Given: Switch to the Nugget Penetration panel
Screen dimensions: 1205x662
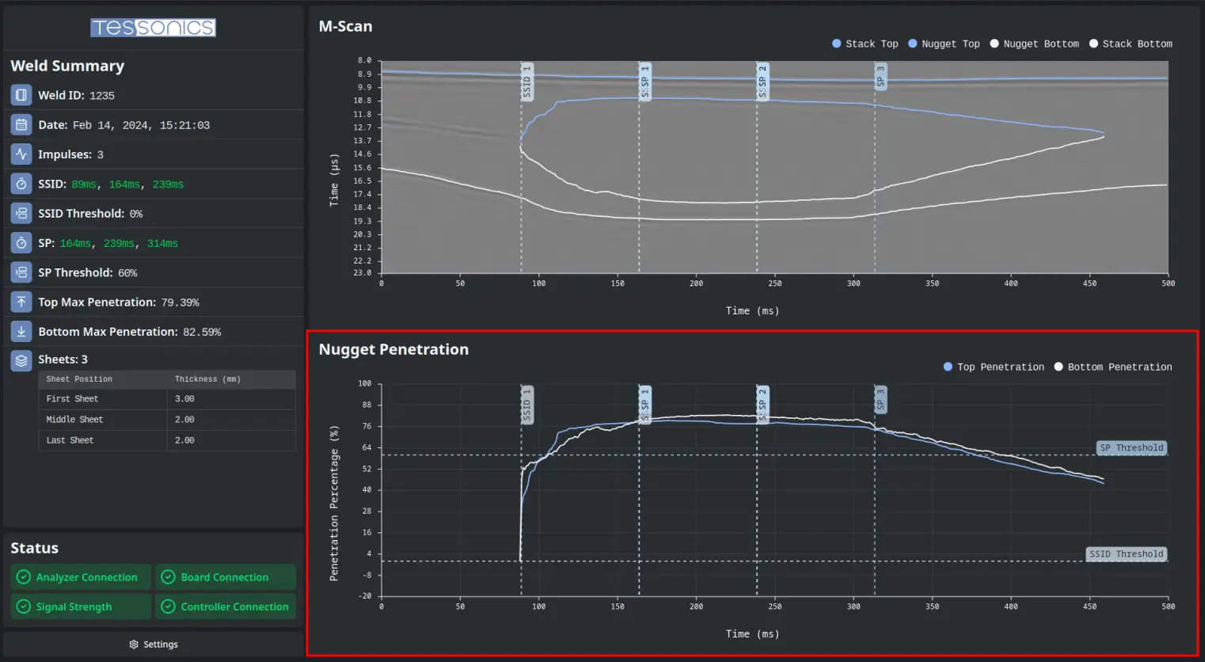Looking at the screenshot, I should [393, 348].
